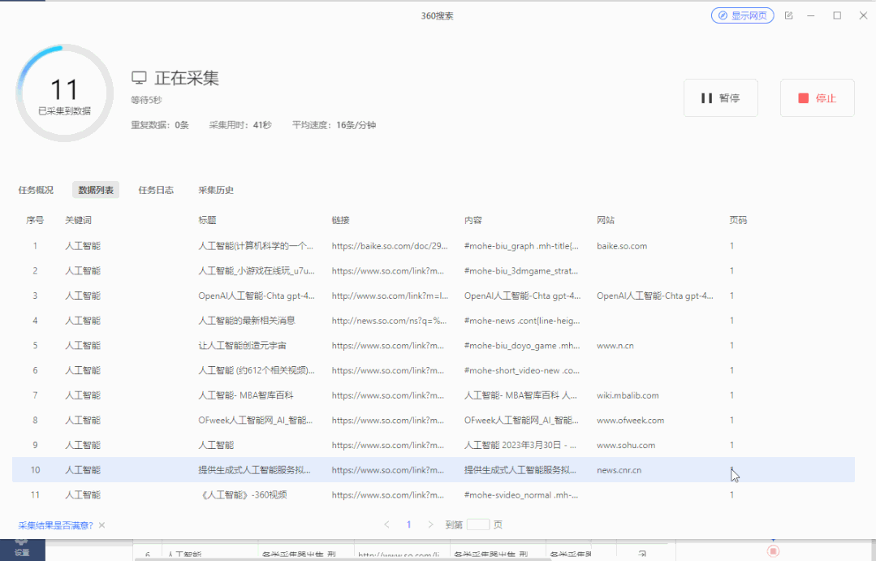Click the 内容 column header
The width and height of the screenshot is (876, 561).
(473, 220)
